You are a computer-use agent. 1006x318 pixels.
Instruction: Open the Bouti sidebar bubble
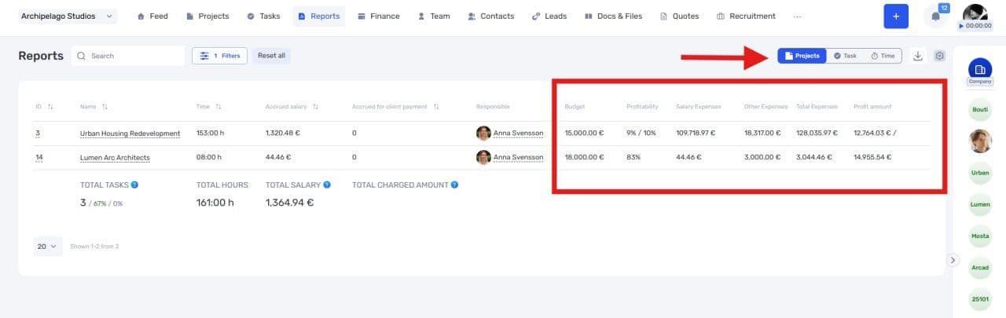point(980,109)
